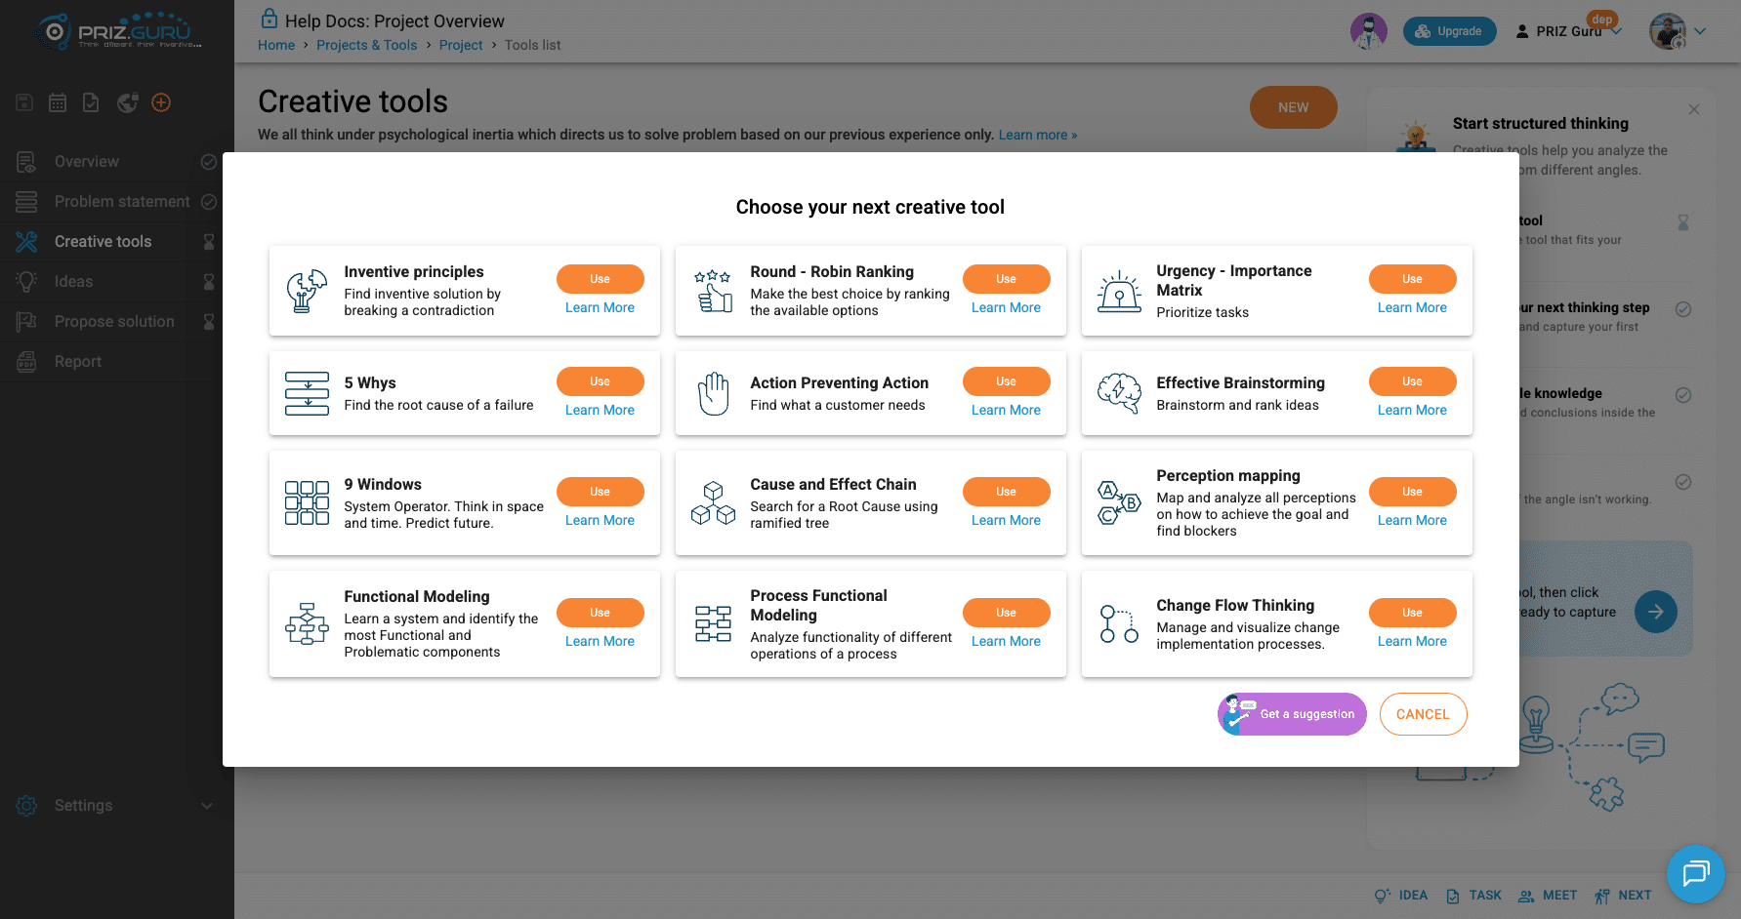This screenshot has height=919, width=1741.
Task: Click the blue arrow circle button
Action: (1656, 612)
